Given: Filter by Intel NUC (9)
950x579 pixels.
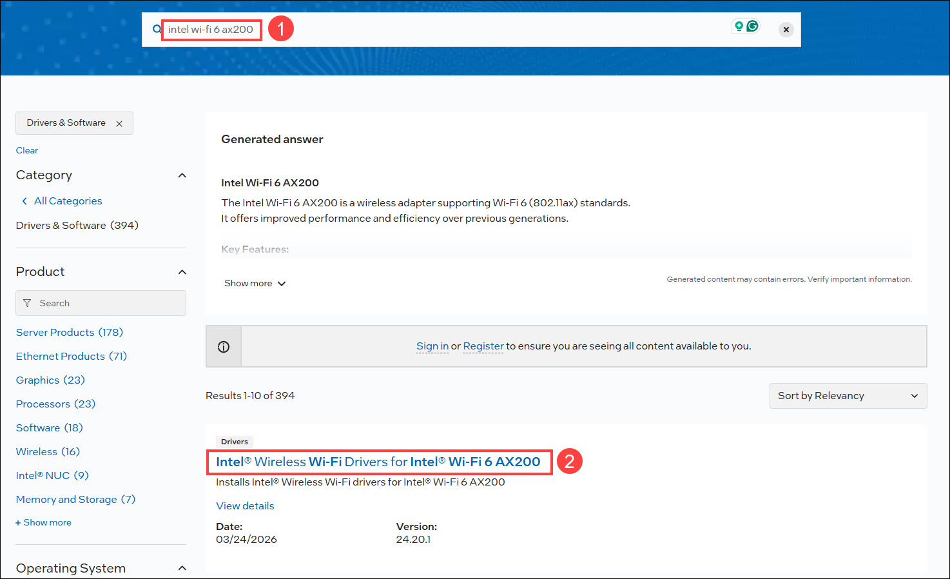Looking at the screenshot, I should click(x=52, y=476).
